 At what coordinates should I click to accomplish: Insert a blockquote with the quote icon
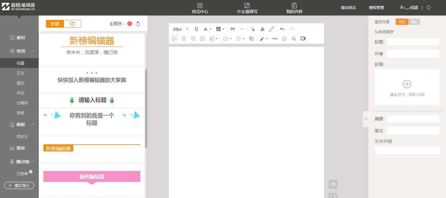(232, 29)
